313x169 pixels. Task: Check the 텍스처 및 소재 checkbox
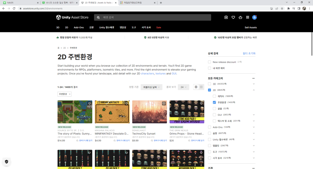(x=214, y=121)
